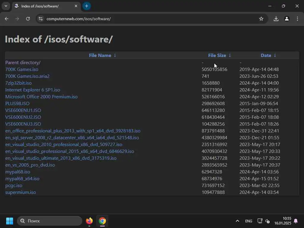The width and height of the screenshot is (304, 228).
Task: Click the date 2019-Apr-14 04:48
Action: (259, 69)
